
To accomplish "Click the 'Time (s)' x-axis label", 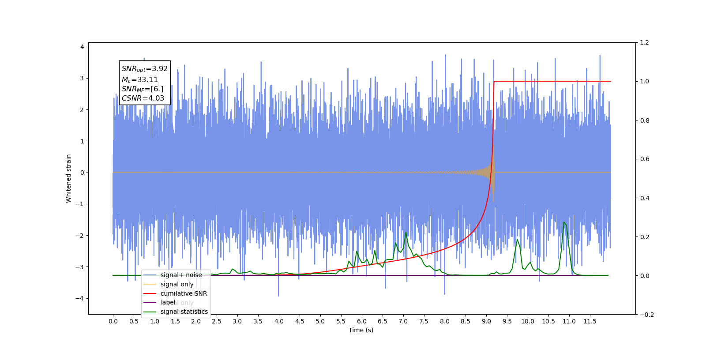I will 361,330.
